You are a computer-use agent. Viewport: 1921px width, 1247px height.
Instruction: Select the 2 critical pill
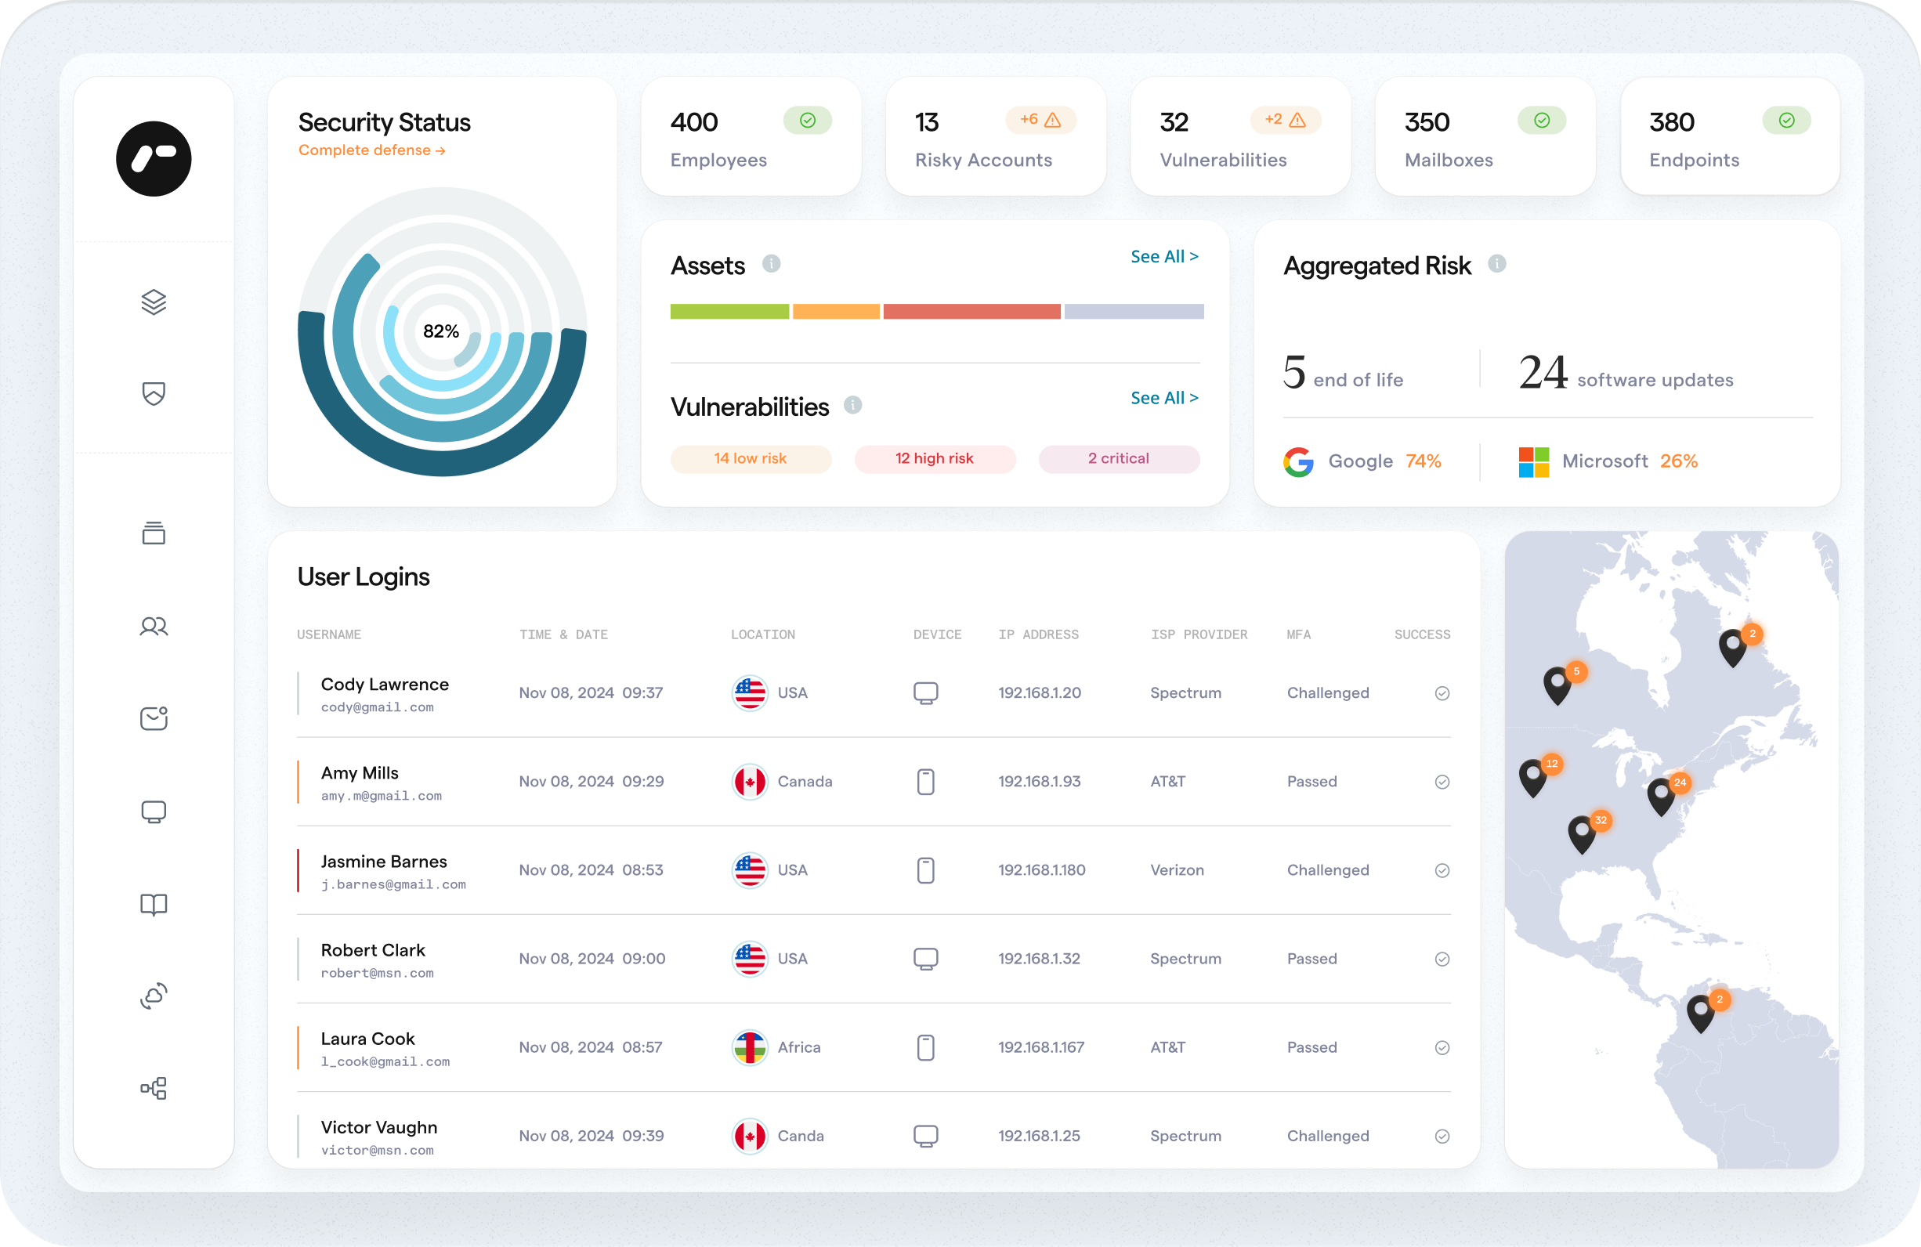1118,458
